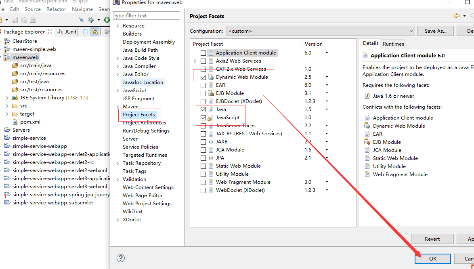Switch to the Runtimes tab
The image size is (474, 269).
(393, 44)
